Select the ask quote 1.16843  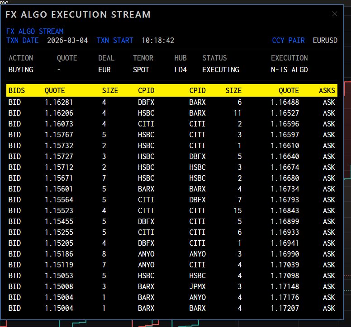click(x=285, y=211)
